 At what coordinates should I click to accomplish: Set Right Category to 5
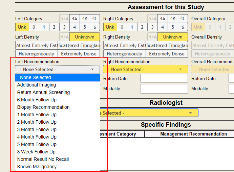click(173, 27)
